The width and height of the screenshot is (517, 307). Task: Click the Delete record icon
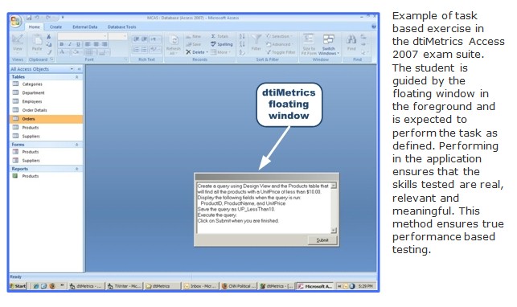point(188,52)
